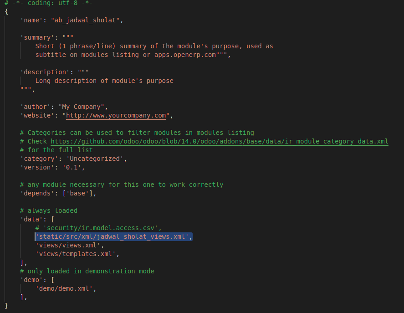Click the highlighted jadwal_sholat_views.xml line

114,237
